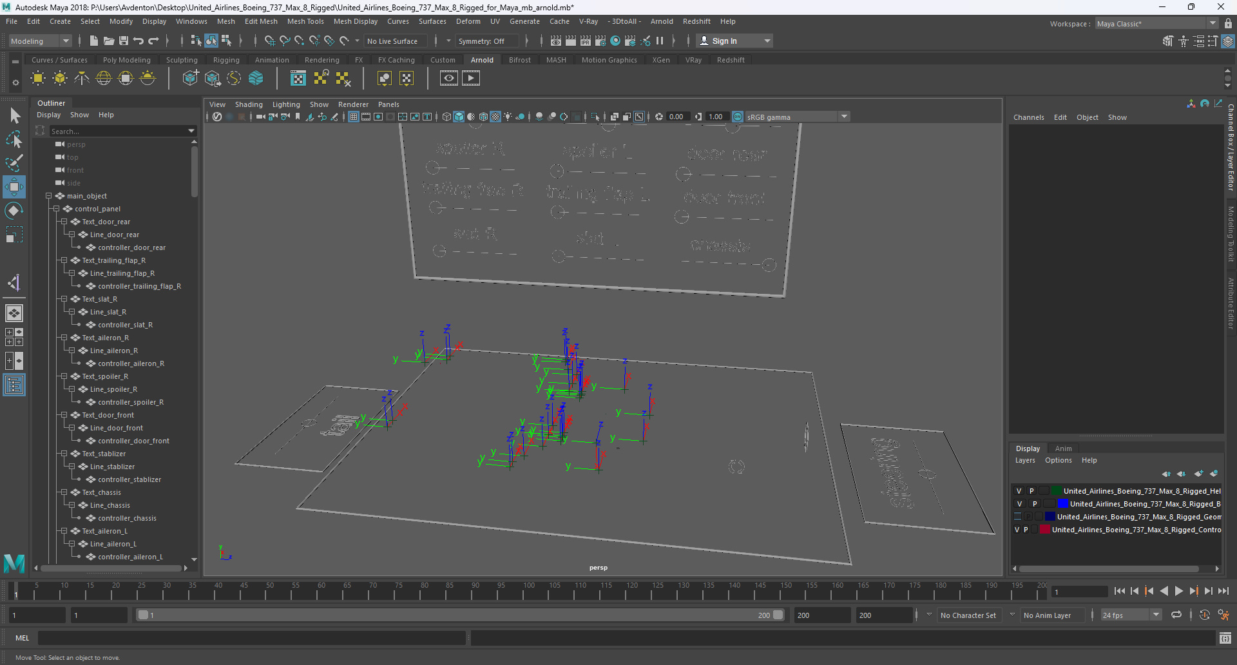Select the Rotate tool

(14, 211)
